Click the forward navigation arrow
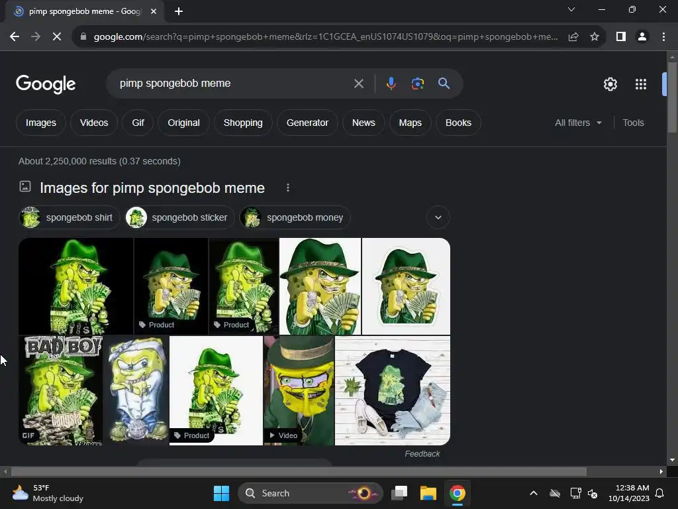678x509 pixels. coord(36,37)
